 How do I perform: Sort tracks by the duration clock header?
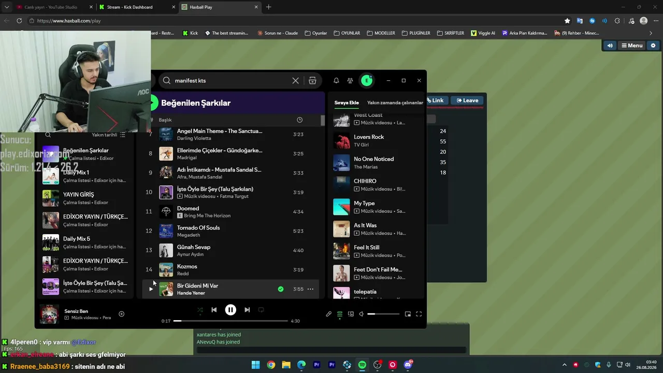[299, 120]
